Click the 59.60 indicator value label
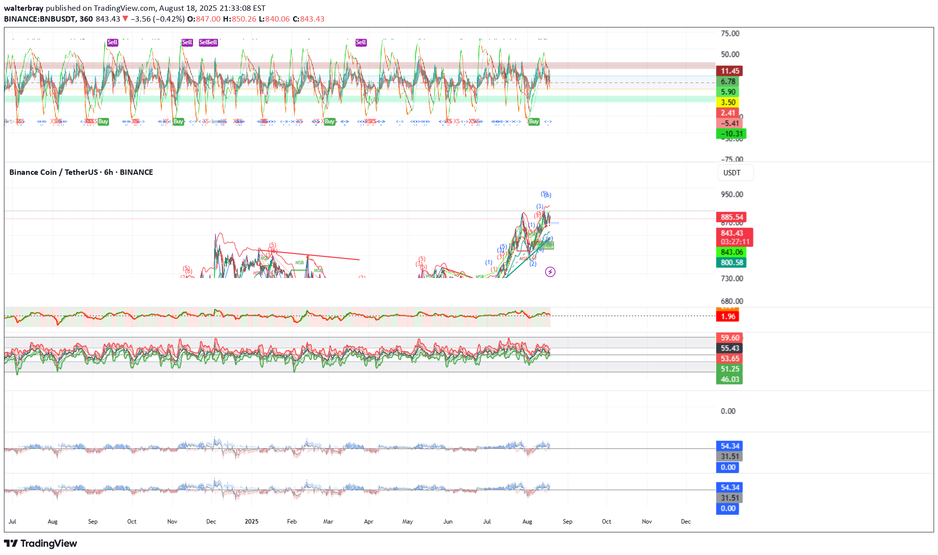The width and height of the screenshot is (938, 555). click(x=729, y=338)
